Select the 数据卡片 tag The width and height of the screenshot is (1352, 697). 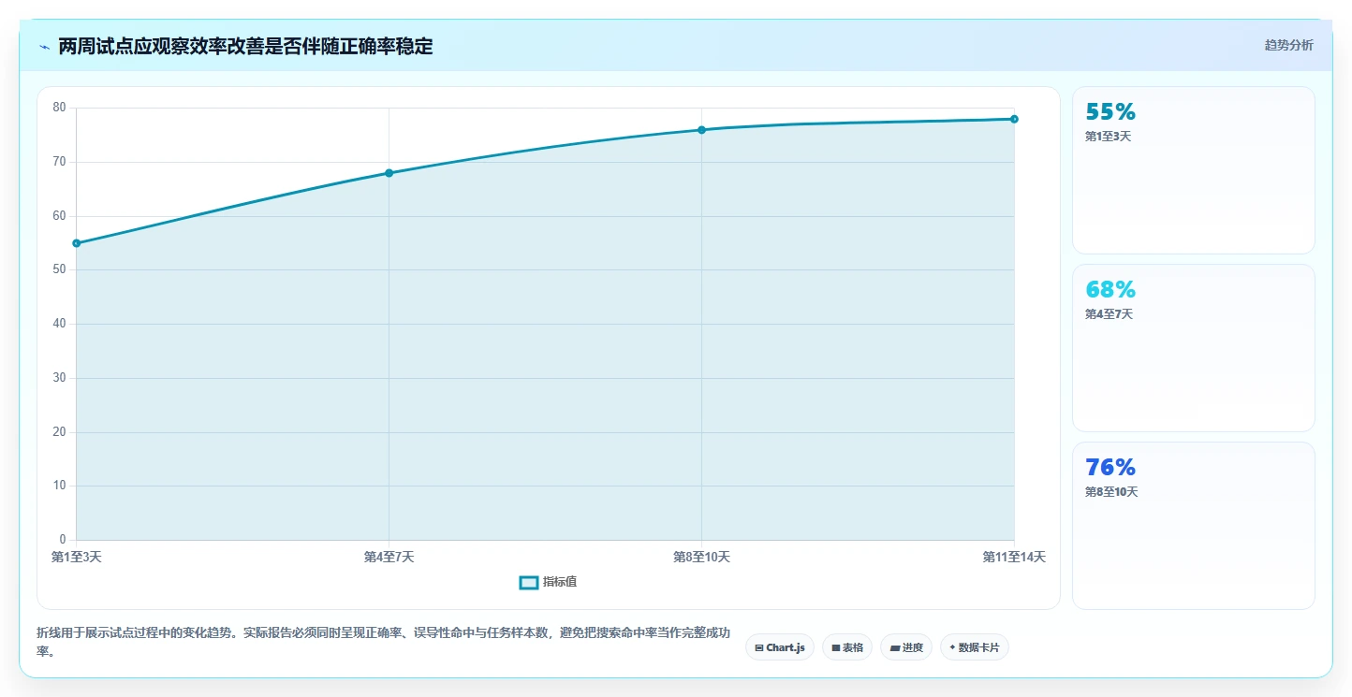point(974,647)
